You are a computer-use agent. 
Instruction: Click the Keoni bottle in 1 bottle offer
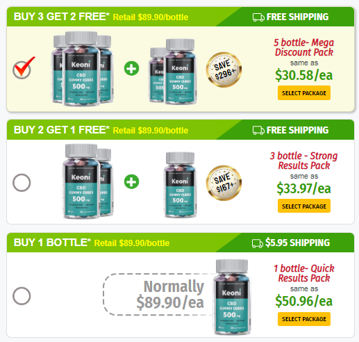pyautogui.click(x=232, y=297)
